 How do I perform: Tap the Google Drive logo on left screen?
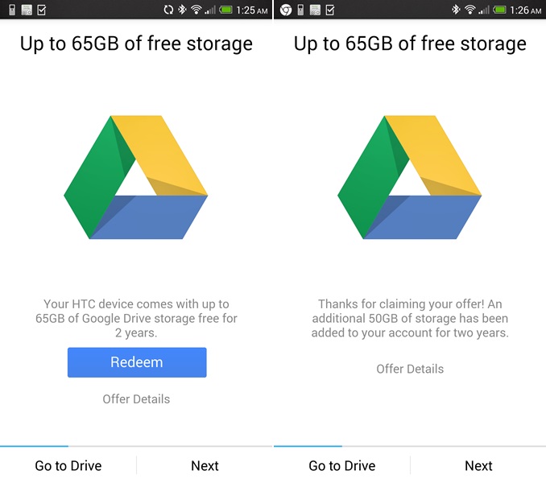click(136, 177)
